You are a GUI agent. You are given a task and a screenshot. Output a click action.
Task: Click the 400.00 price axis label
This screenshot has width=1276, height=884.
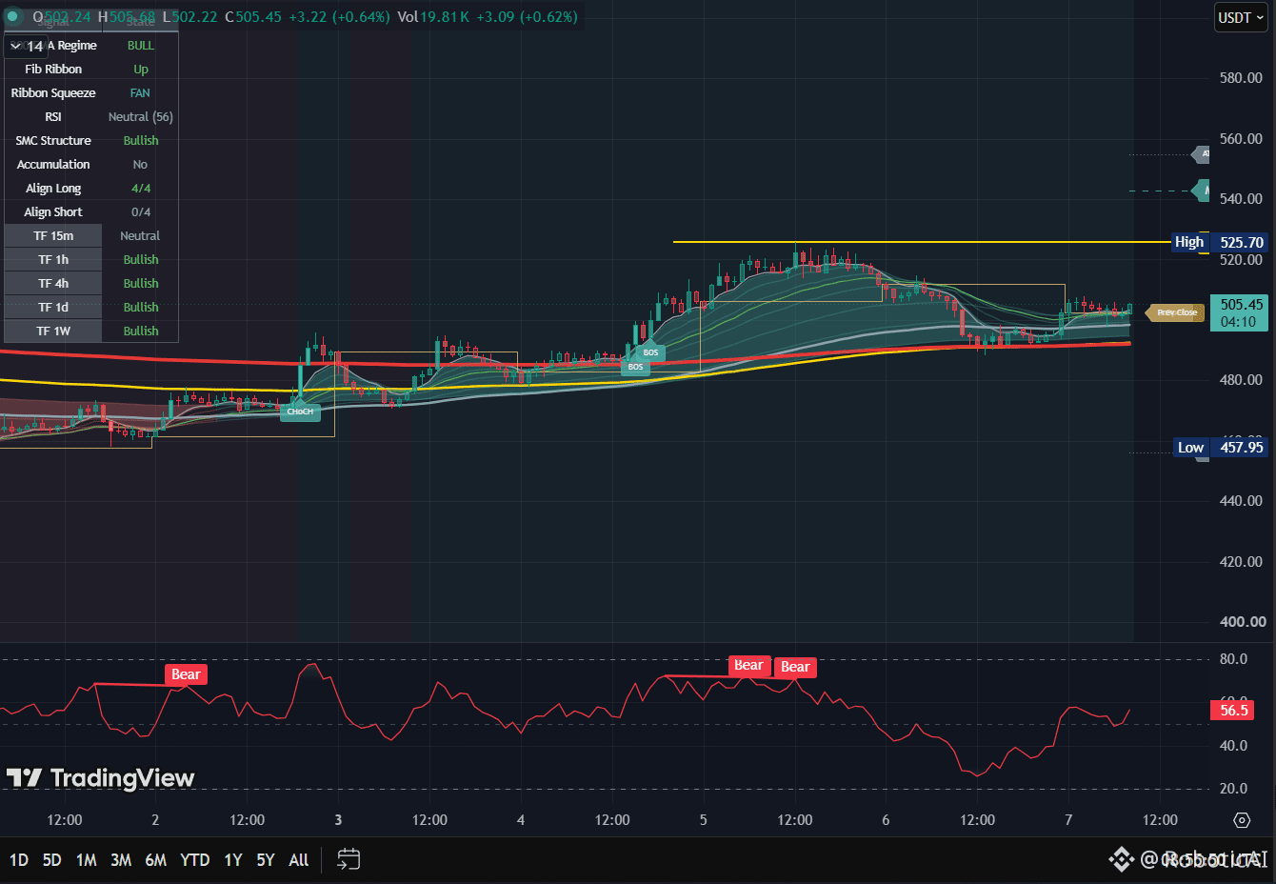pos(1241,622)
